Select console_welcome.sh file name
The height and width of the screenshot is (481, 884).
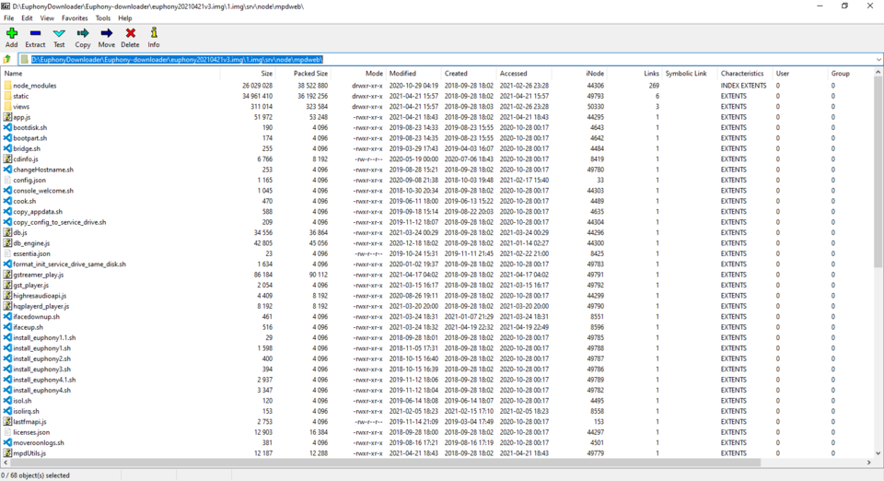43,191
